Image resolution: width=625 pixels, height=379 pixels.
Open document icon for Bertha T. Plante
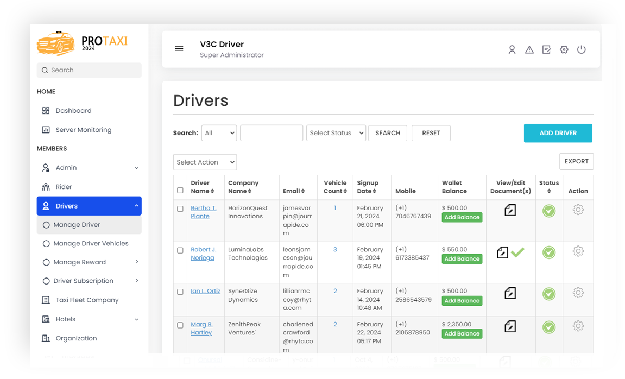[x=510, y=210]
